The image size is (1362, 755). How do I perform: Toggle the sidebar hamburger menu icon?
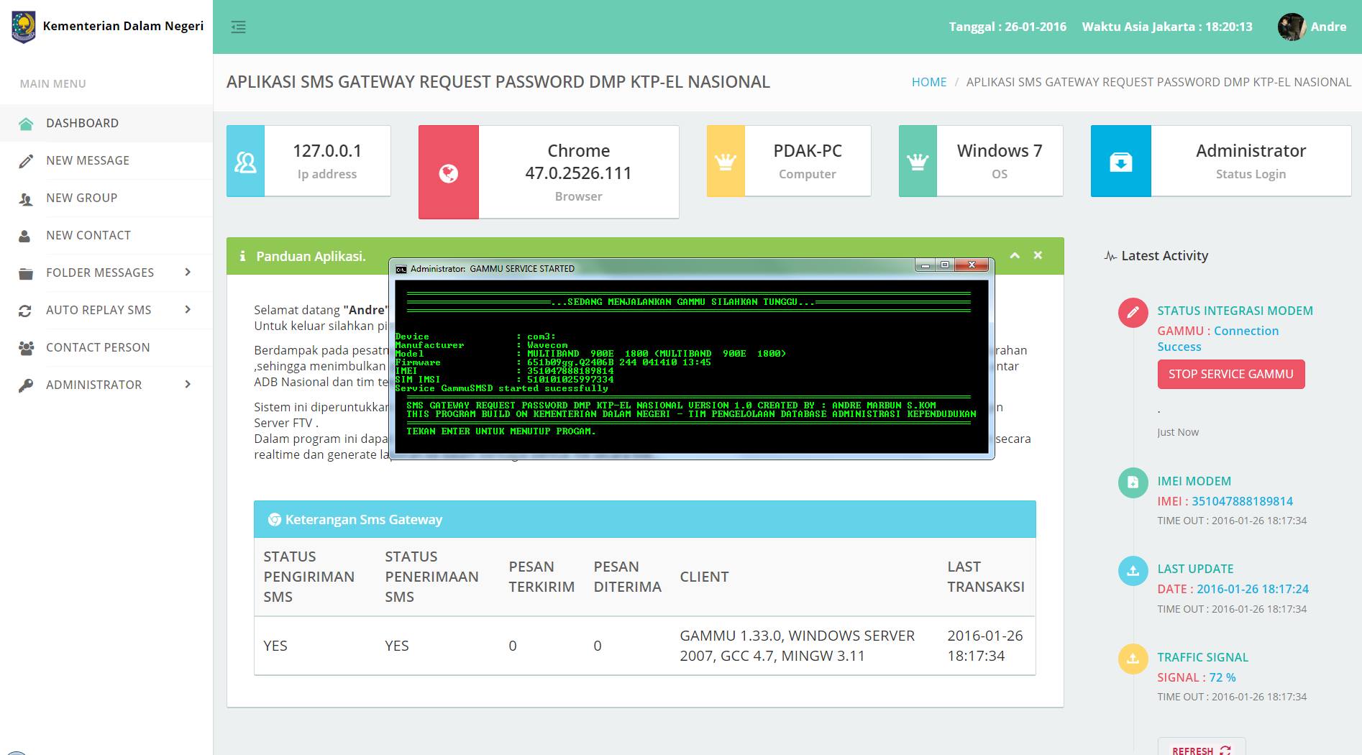coord(238,27)
